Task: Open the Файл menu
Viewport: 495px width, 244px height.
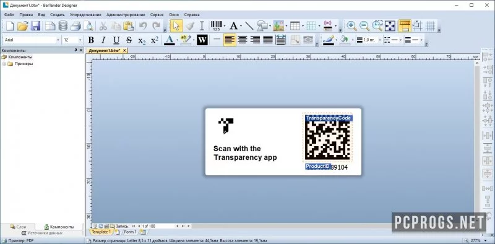Action: tap(9, 14)
